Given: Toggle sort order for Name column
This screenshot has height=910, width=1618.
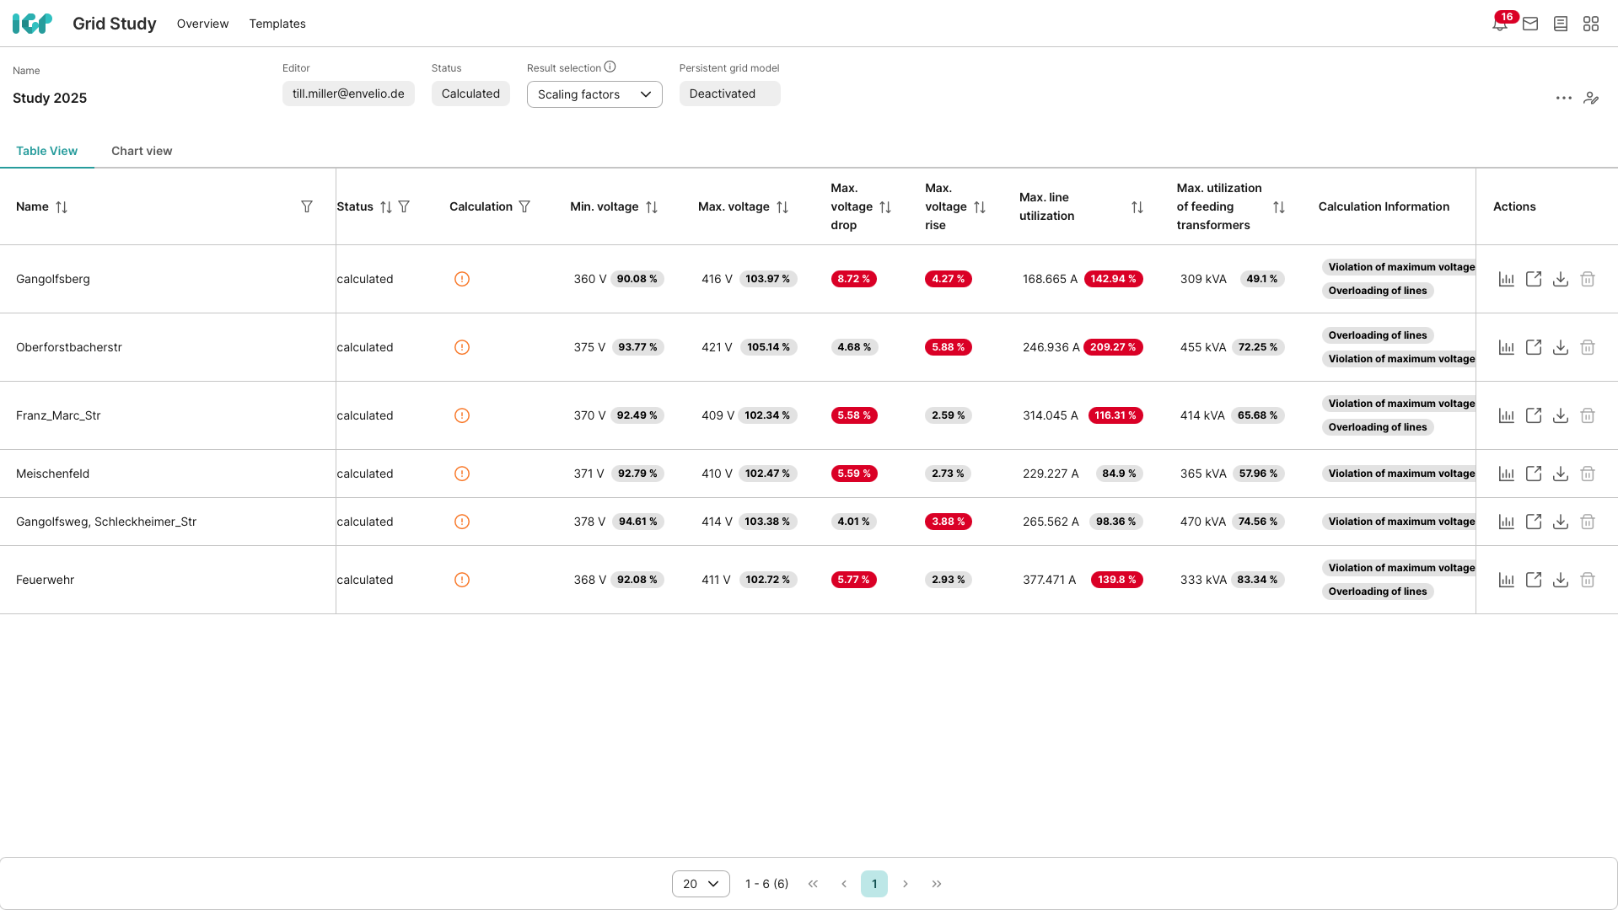Looking at the screenshot, I should pyautogui.click(x=62, y=206).
